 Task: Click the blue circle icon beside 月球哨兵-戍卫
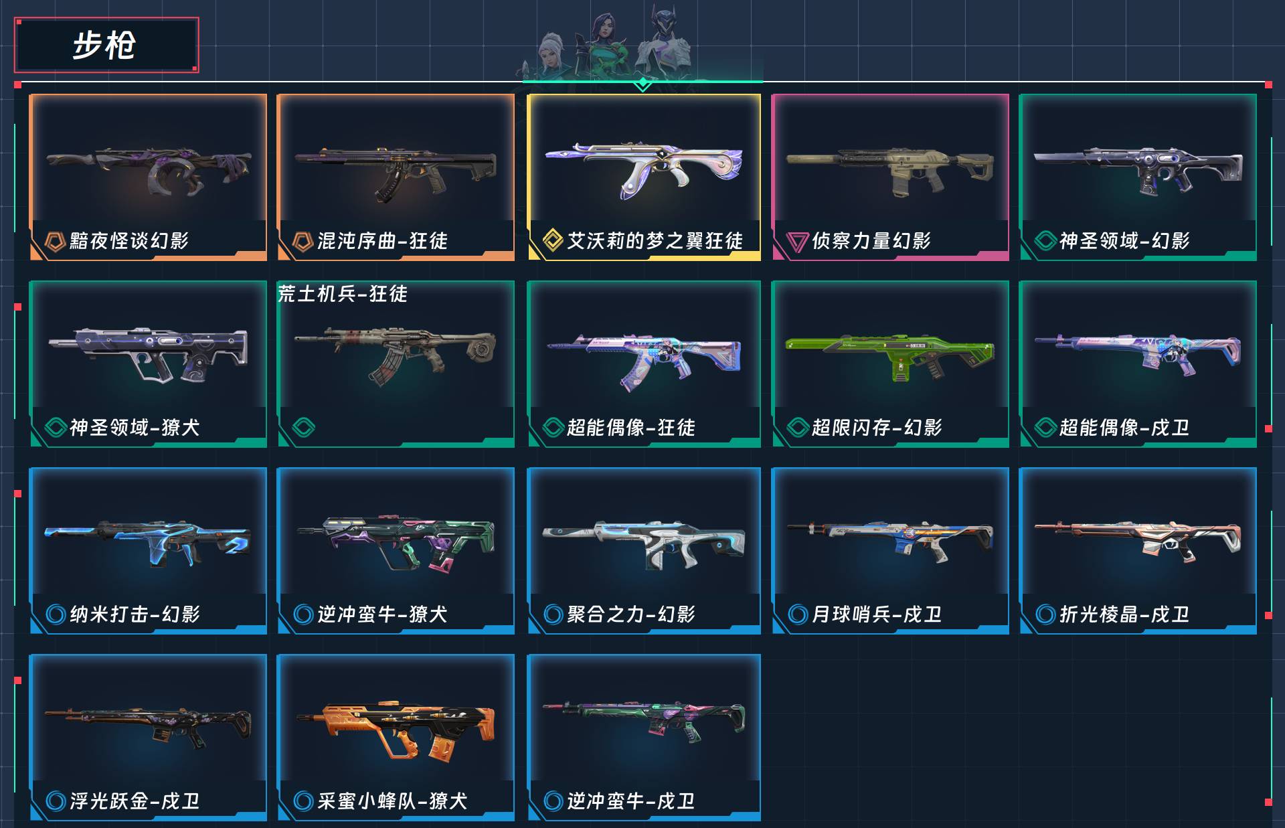pyautogui.click(x=798, y=614)
